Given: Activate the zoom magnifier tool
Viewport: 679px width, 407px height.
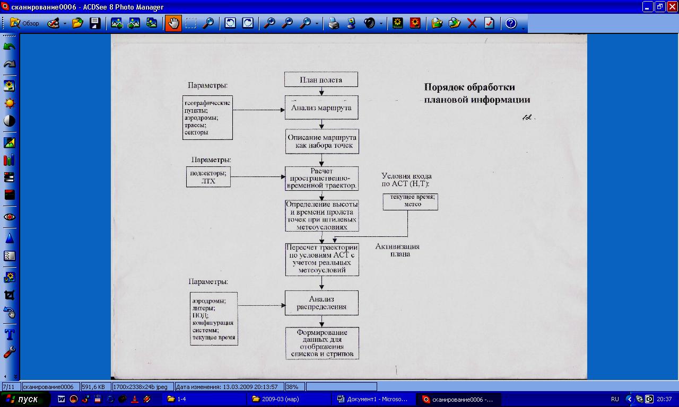Looking at the screenshot, I should pyautogui.click(x=208, y=23).
